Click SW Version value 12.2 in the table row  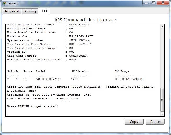[x=75, y=79]
